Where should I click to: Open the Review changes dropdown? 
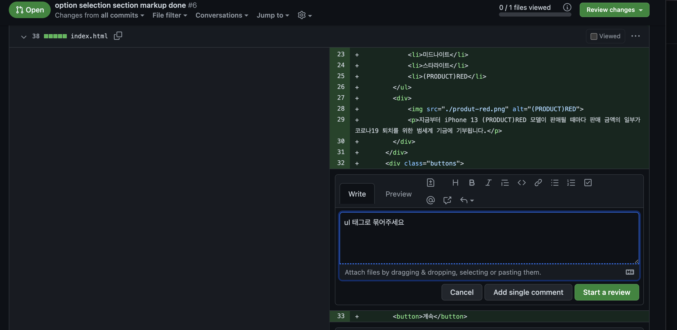(x=614, y=10)
